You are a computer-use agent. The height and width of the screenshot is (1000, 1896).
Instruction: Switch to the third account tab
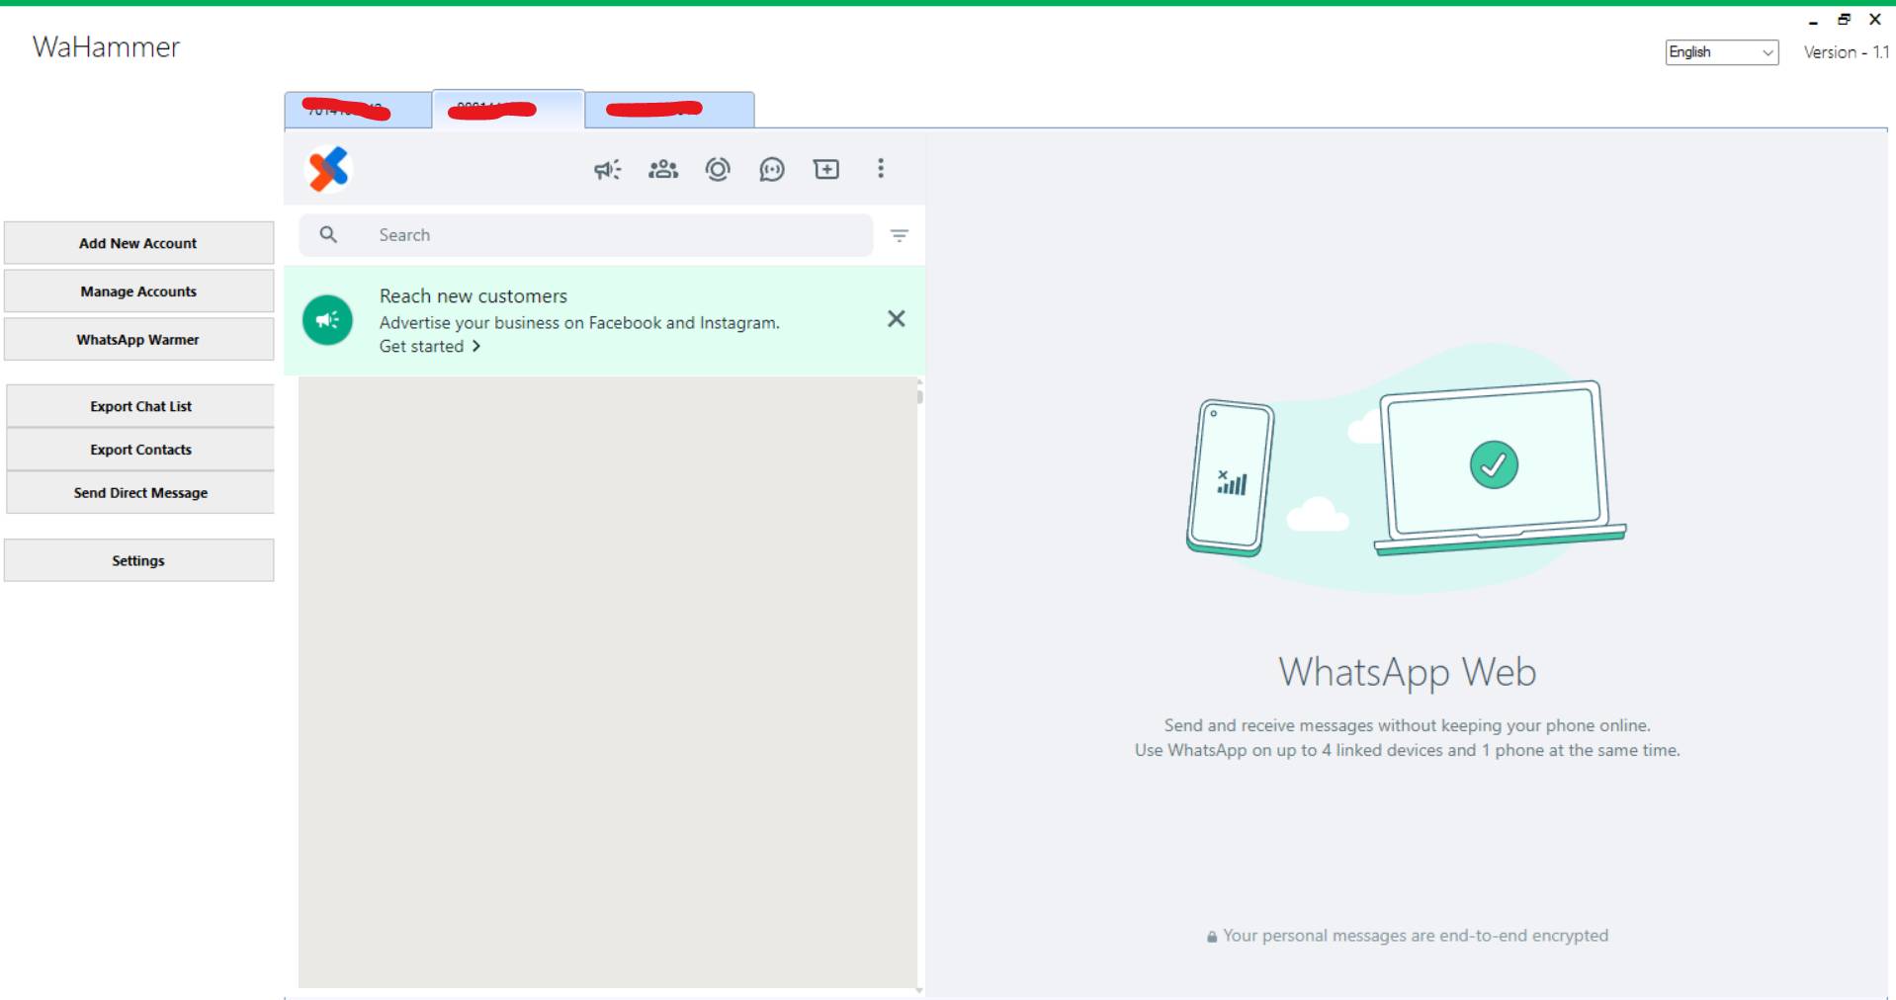coord(669,110)
